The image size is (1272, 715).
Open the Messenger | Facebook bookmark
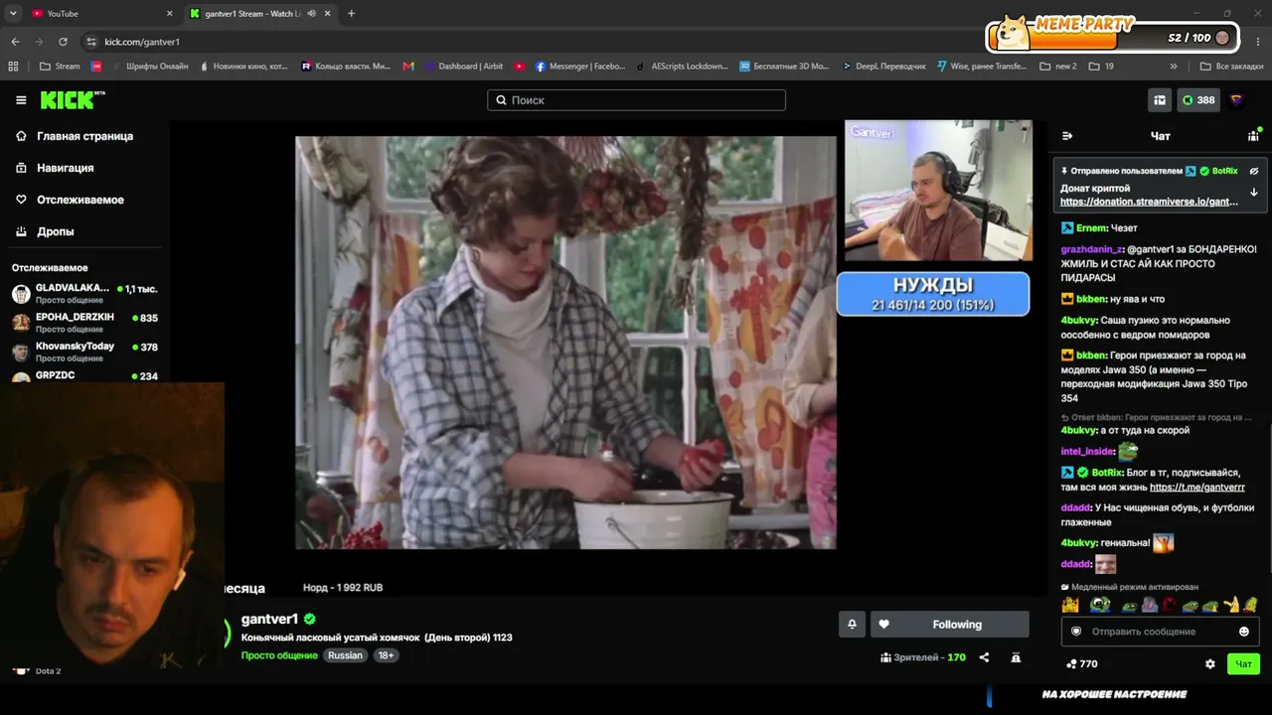click(x=580, y=67)
